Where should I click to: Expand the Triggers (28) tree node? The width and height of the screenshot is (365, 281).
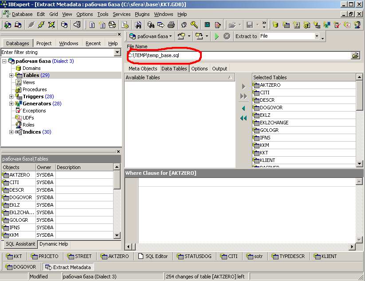tap(11, 96)
